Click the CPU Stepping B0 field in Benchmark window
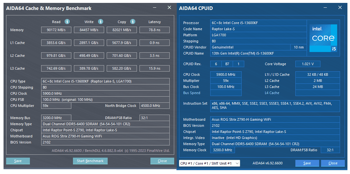350x174 pixels. (x=105, y=87)
